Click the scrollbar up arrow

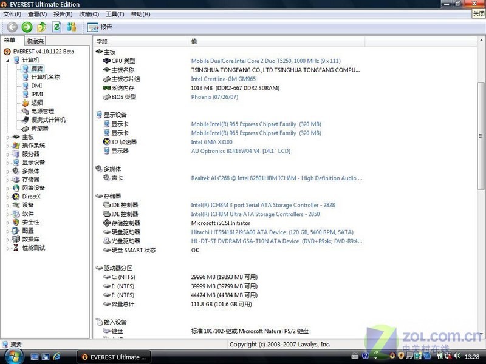tap(481, 41)
